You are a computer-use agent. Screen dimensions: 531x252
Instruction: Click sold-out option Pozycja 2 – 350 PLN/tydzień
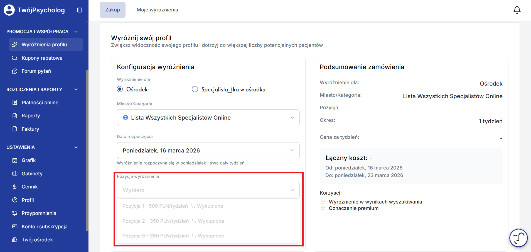tap(208, 221)
